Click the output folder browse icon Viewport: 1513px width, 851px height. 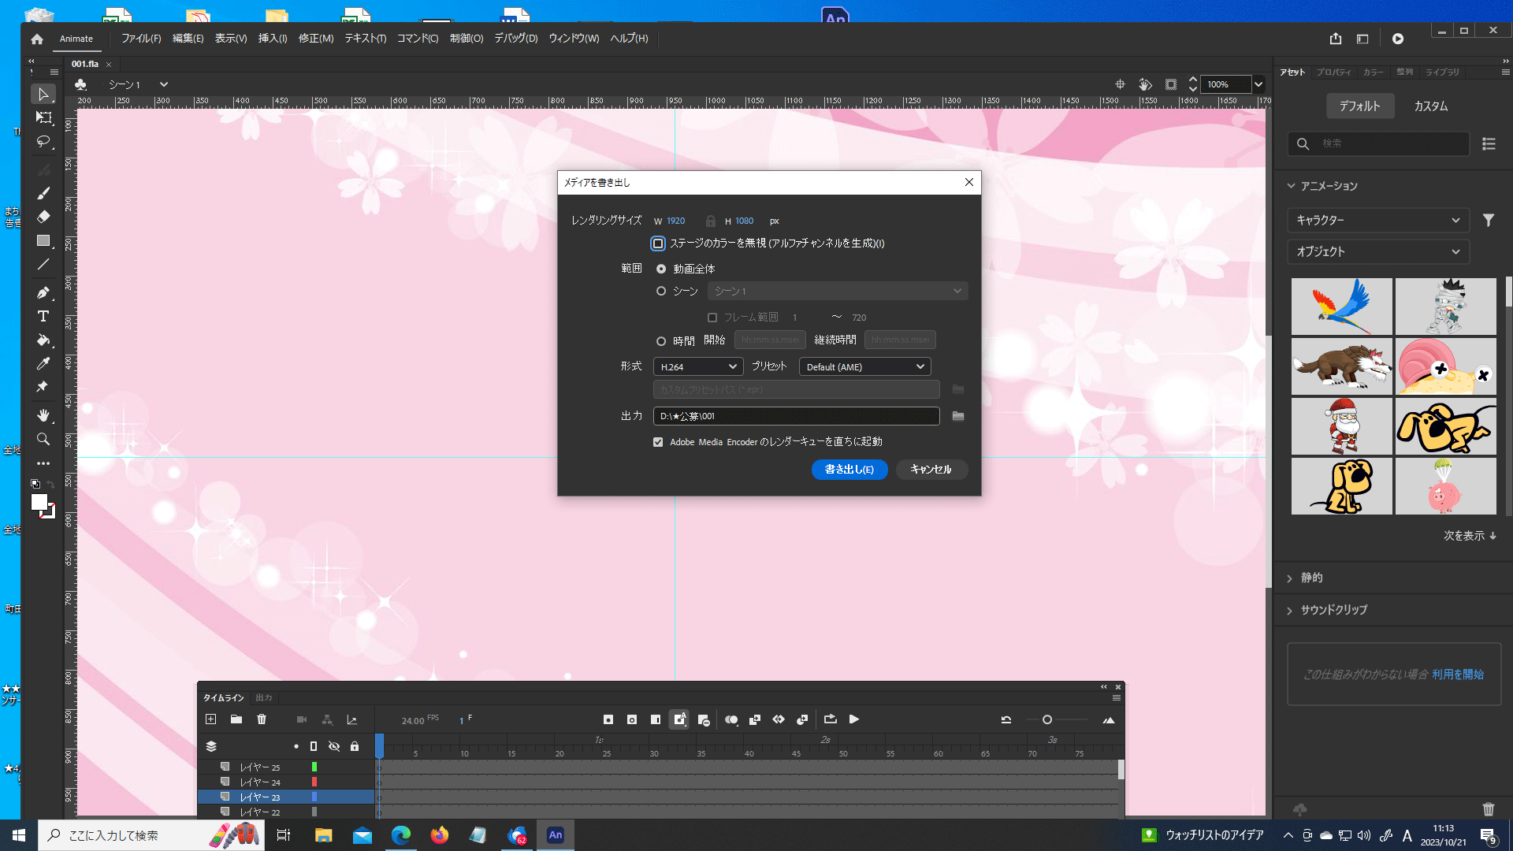tap(958, 416)
